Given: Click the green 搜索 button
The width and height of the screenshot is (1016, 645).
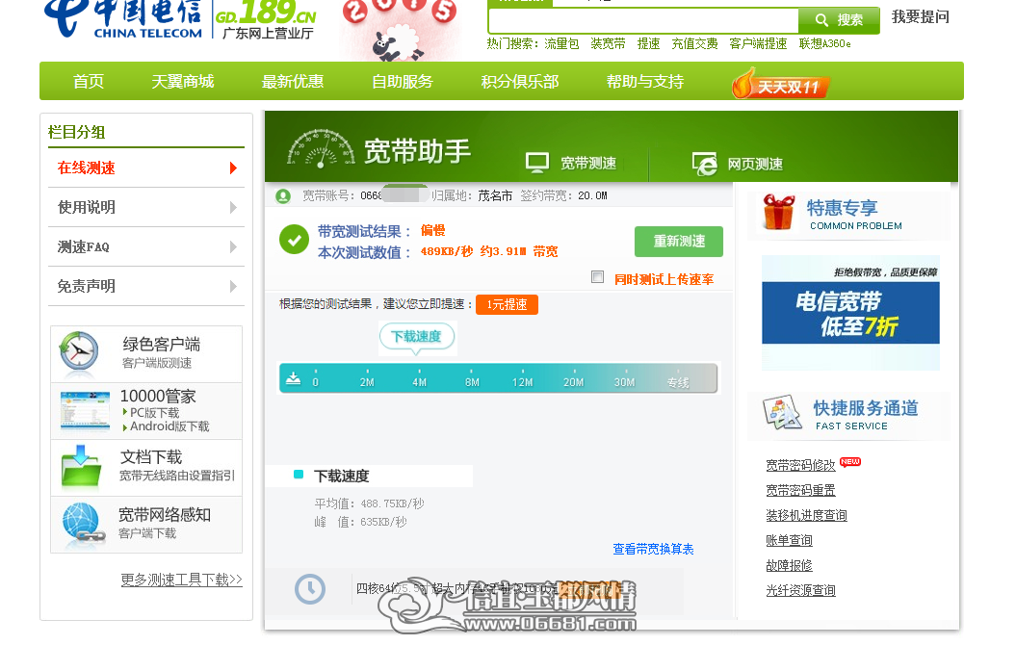Looking at the screenshot, I should point(839,20).
